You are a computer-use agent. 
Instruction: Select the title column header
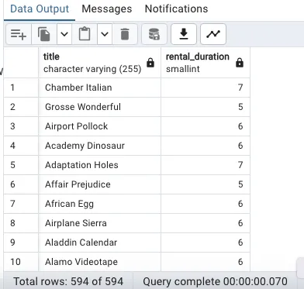(99, 63)
